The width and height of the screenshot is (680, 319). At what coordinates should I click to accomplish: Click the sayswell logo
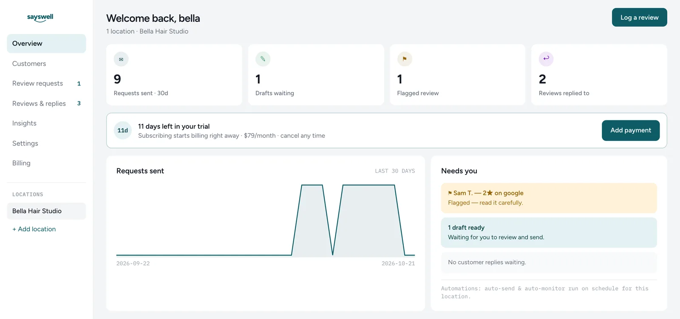(40, 17)
